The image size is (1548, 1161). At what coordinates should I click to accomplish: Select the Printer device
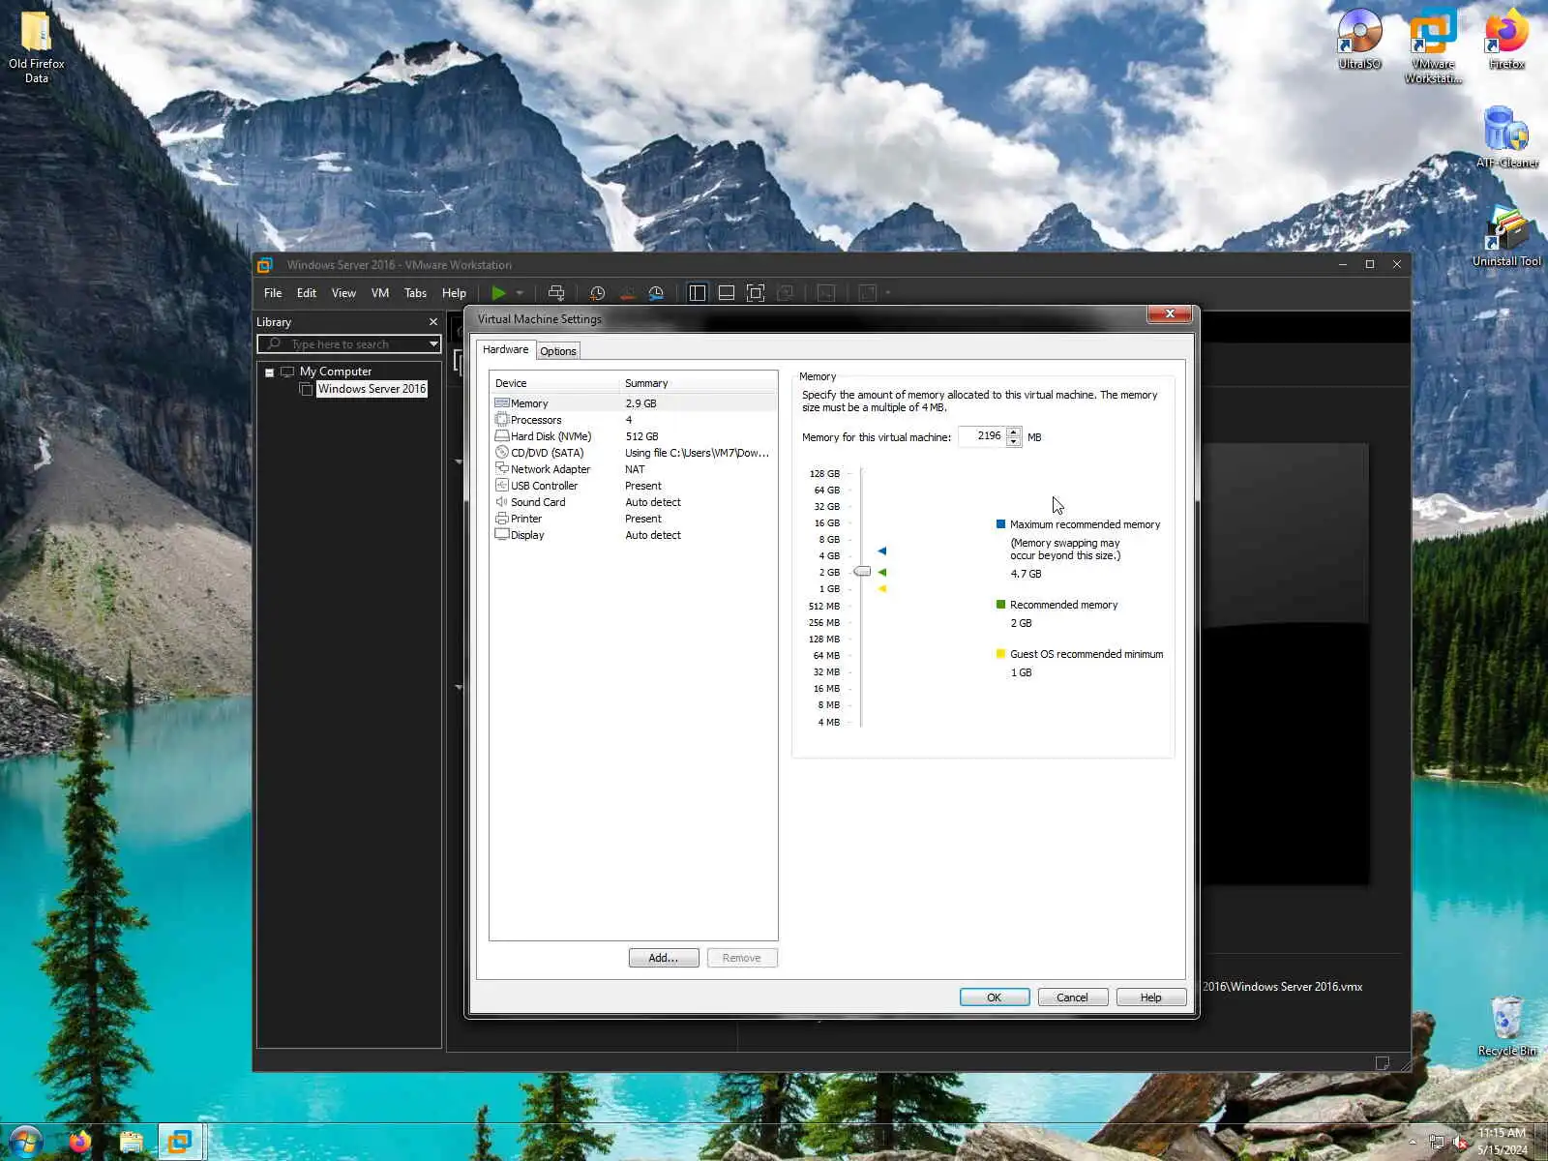click(x=634, y=519)
